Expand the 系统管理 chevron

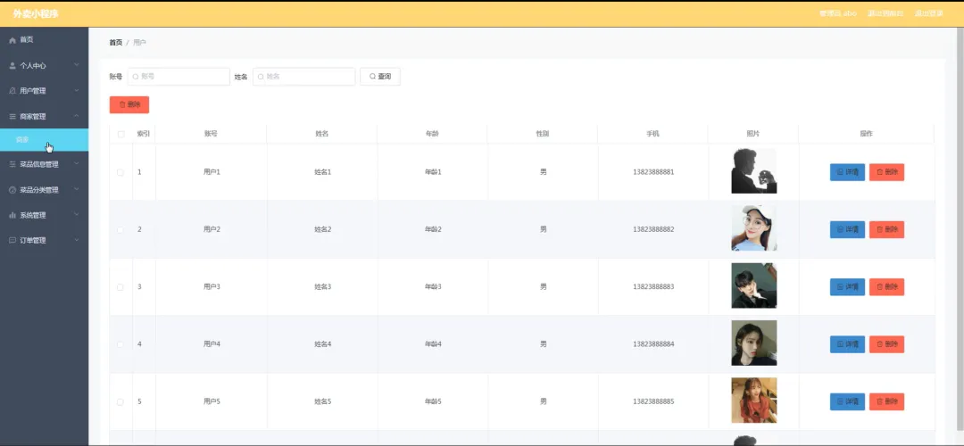click(77, 215)
